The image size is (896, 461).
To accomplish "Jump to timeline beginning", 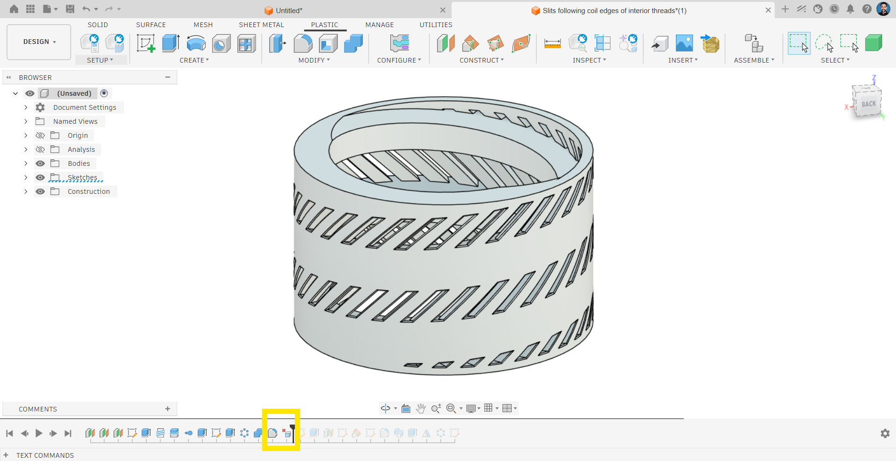I will coord(9,433).
